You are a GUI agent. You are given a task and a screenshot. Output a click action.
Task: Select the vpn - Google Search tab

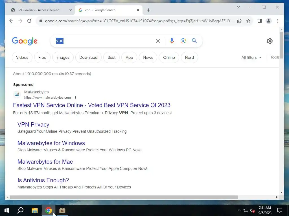point(109,10)
